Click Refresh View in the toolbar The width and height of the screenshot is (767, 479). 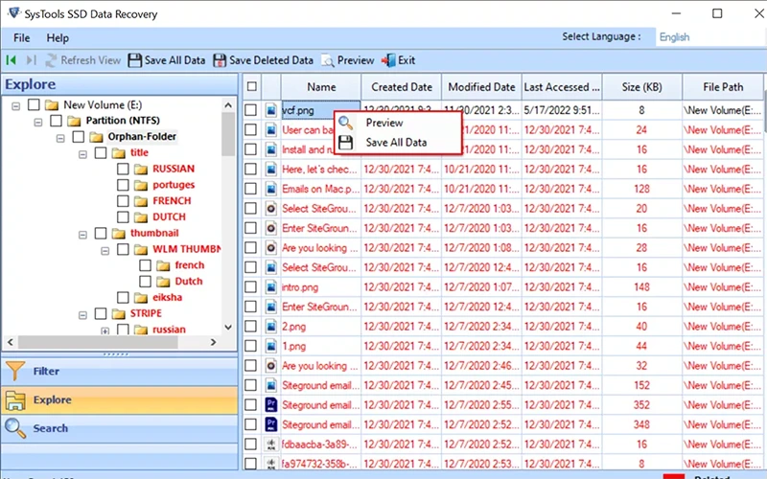(x=82, y=60)
